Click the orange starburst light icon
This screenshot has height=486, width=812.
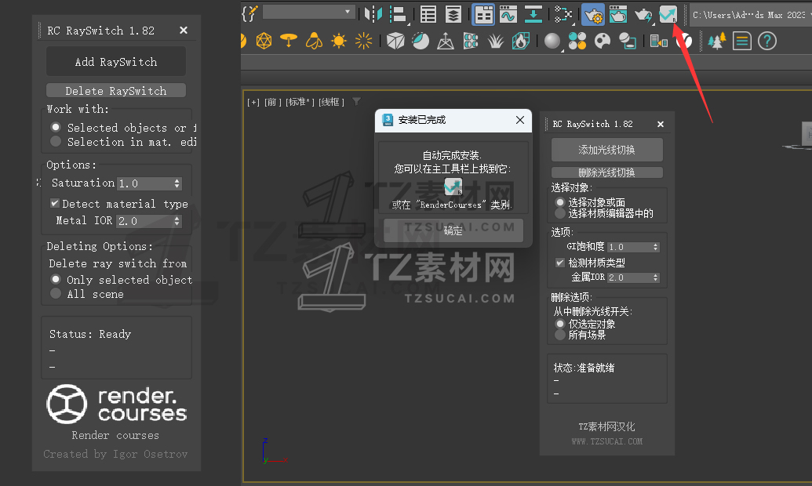[363, 41]
